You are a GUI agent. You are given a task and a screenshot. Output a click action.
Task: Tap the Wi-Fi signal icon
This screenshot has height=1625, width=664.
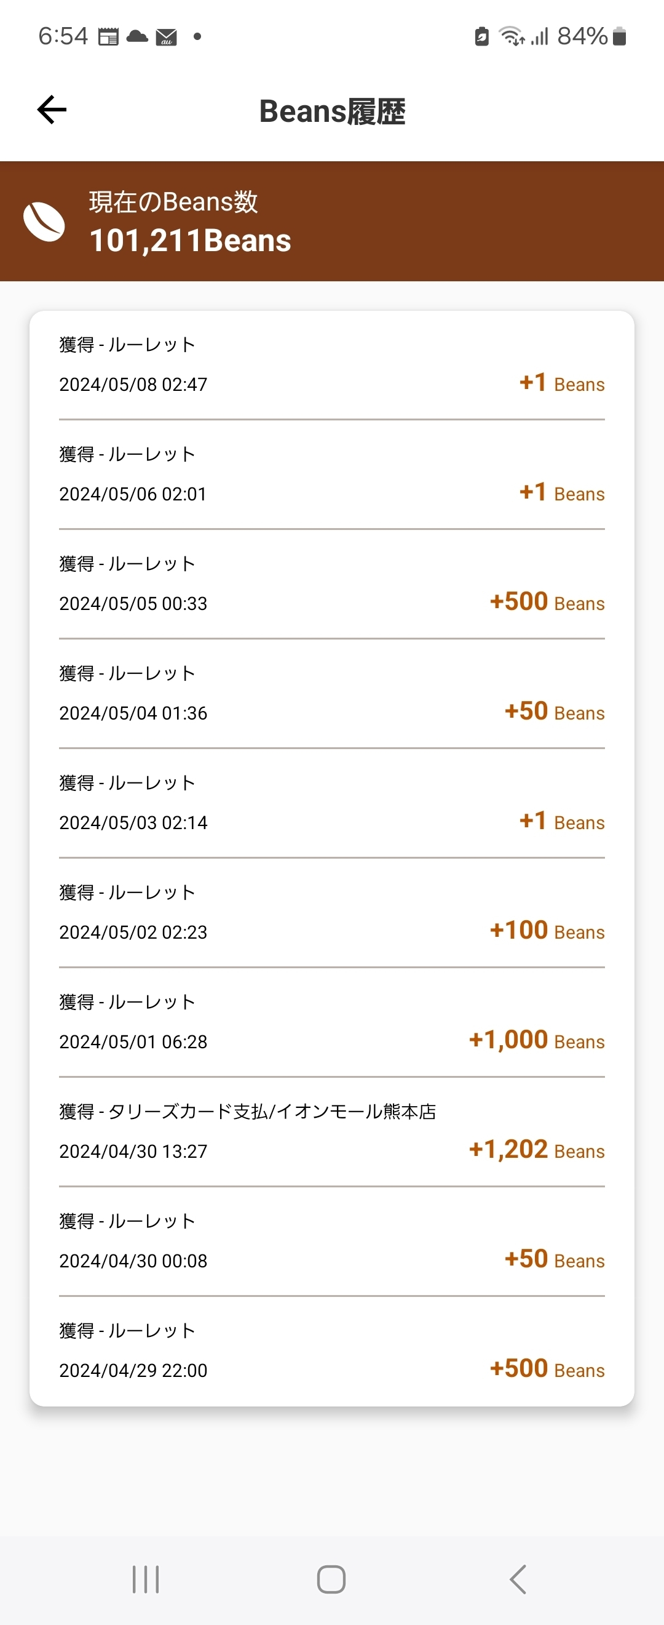[512, 36]
